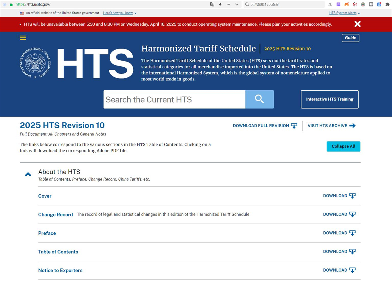Image resolution: width=392 pixels, height=281 pixels.
Task: Open the Guide button
Action: coord(350,38)
